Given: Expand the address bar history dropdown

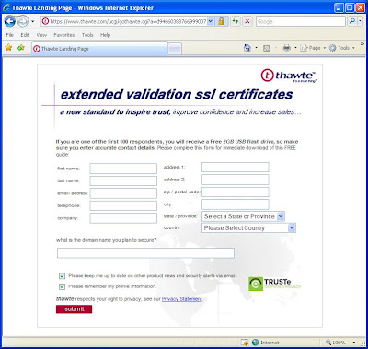Looking at the screenshot, I should click(211, 21).
